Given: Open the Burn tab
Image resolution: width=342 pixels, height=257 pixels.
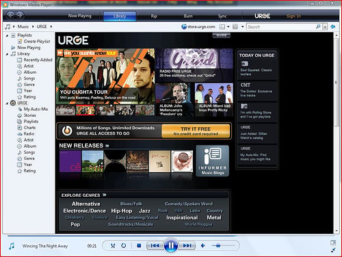Looking at the screenshot, I should [188, 16].
